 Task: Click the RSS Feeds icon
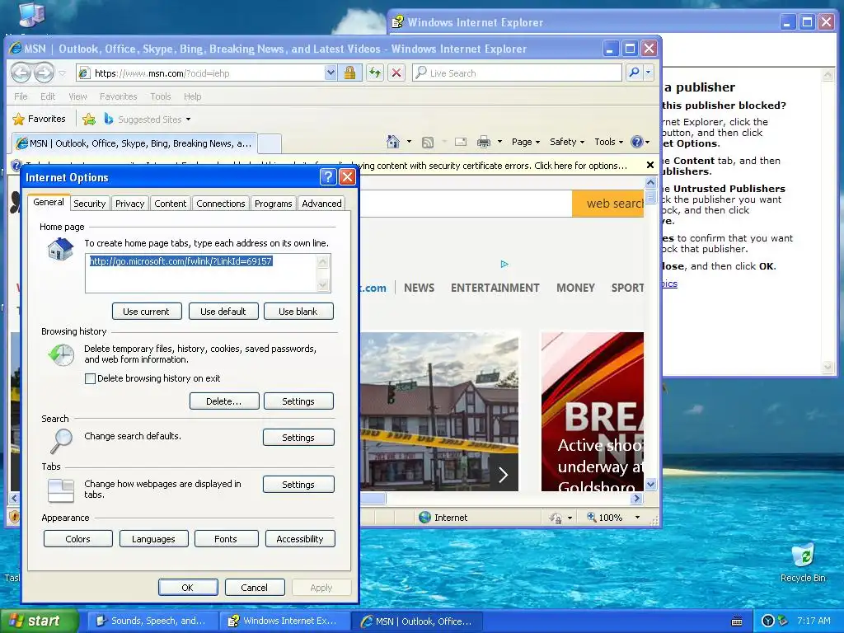click(x=428, y=142)
